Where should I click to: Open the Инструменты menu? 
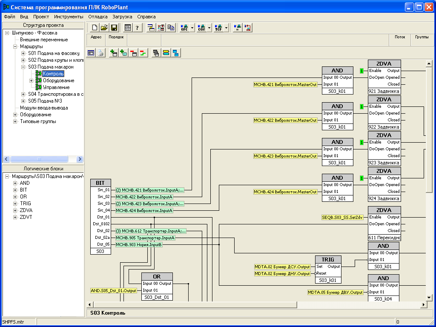69,17
